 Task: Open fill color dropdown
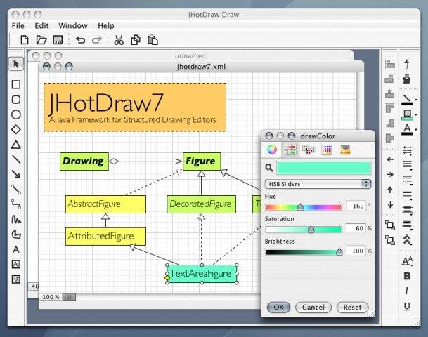click(415, 114)
